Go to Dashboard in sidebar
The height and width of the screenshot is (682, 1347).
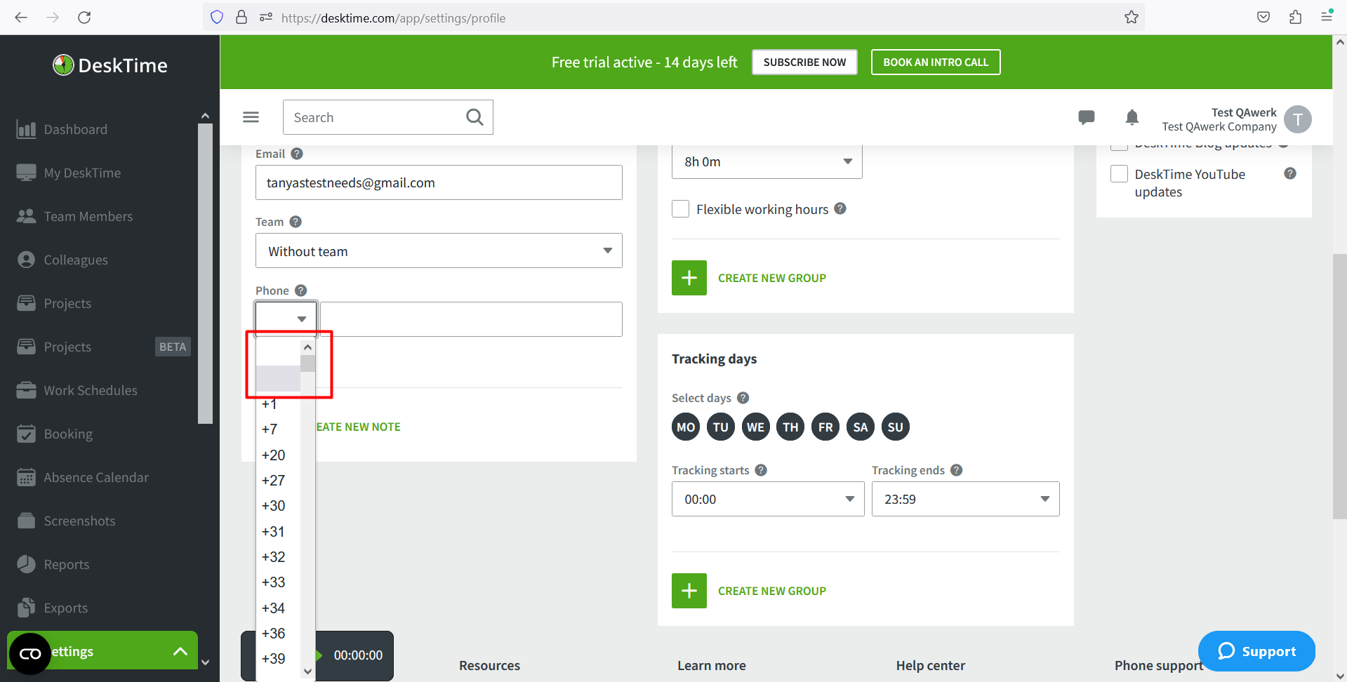coord(75,130)
